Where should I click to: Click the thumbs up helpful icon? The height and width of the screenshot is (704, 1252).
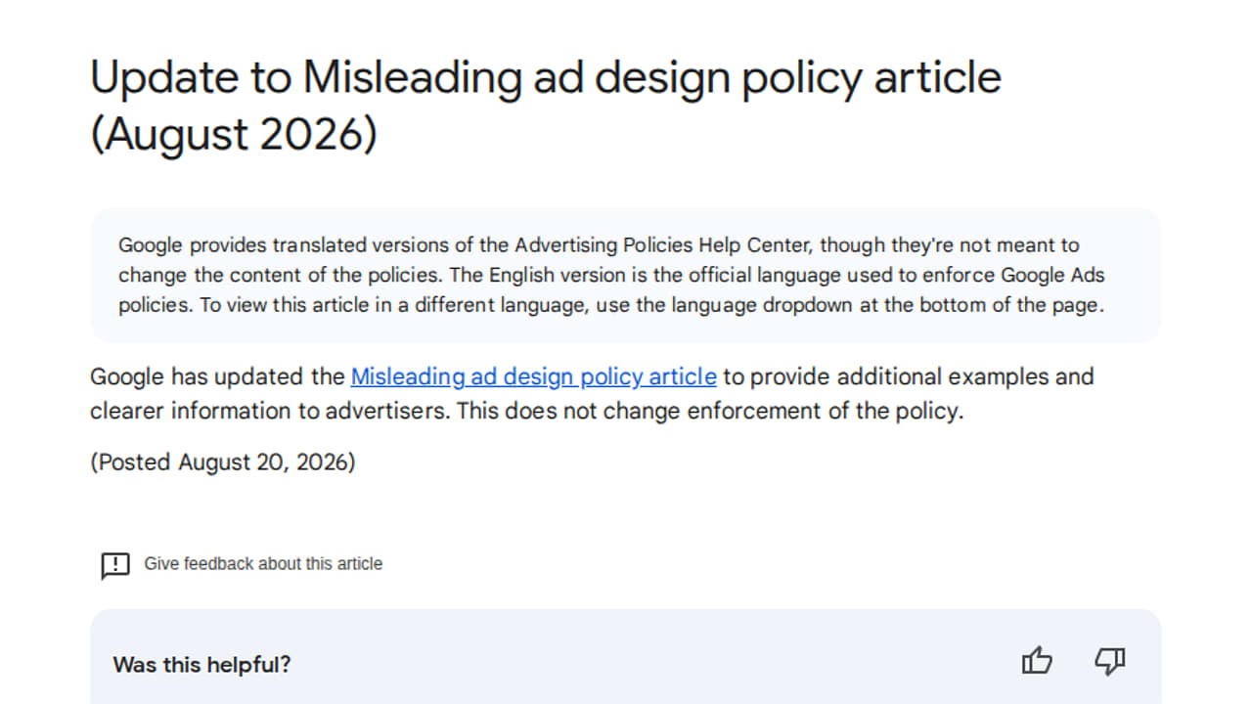[1037, 662]
